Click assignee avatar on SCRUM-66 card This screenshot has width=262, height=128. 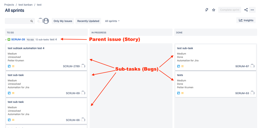(x=83, y=120)
